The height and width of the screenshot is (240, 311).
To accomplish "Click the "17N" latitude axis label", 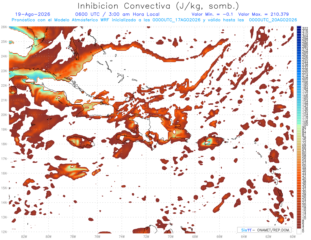I will click(x=4, y=158).
